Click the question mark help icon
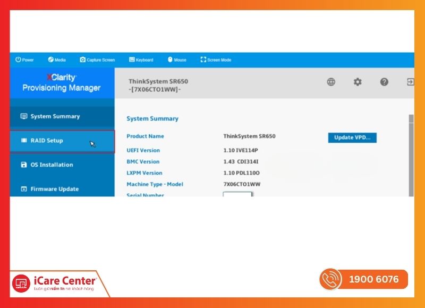 pyautogui.click(x=384, y=82)
